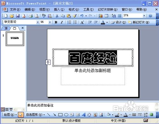
Task: Insert a horizontal text box from drawing toolbar
Action: tap(72, 115)
